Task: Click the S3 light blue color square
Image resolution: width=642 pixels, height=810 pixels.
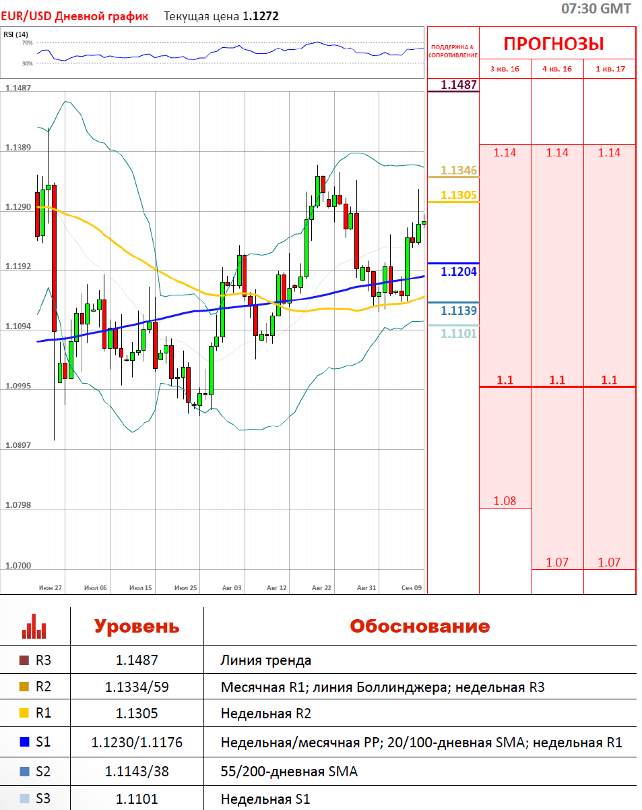Action: tap(25, 799)
